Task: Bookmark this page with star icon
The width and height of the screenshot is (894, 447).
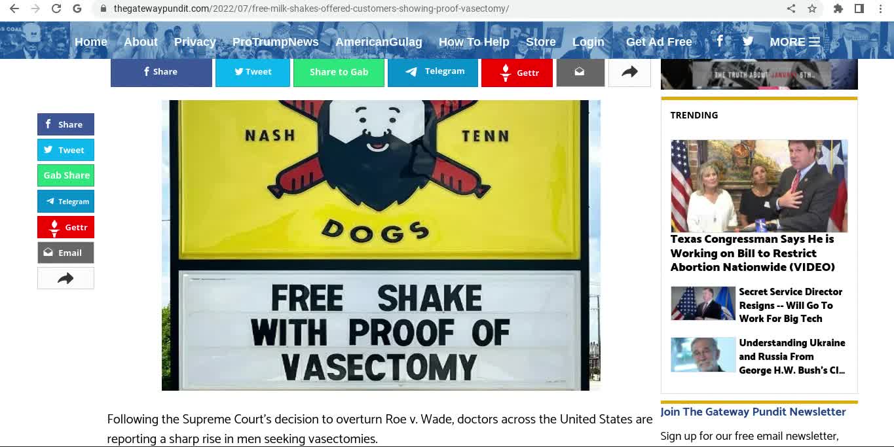Action: point(812,9)
